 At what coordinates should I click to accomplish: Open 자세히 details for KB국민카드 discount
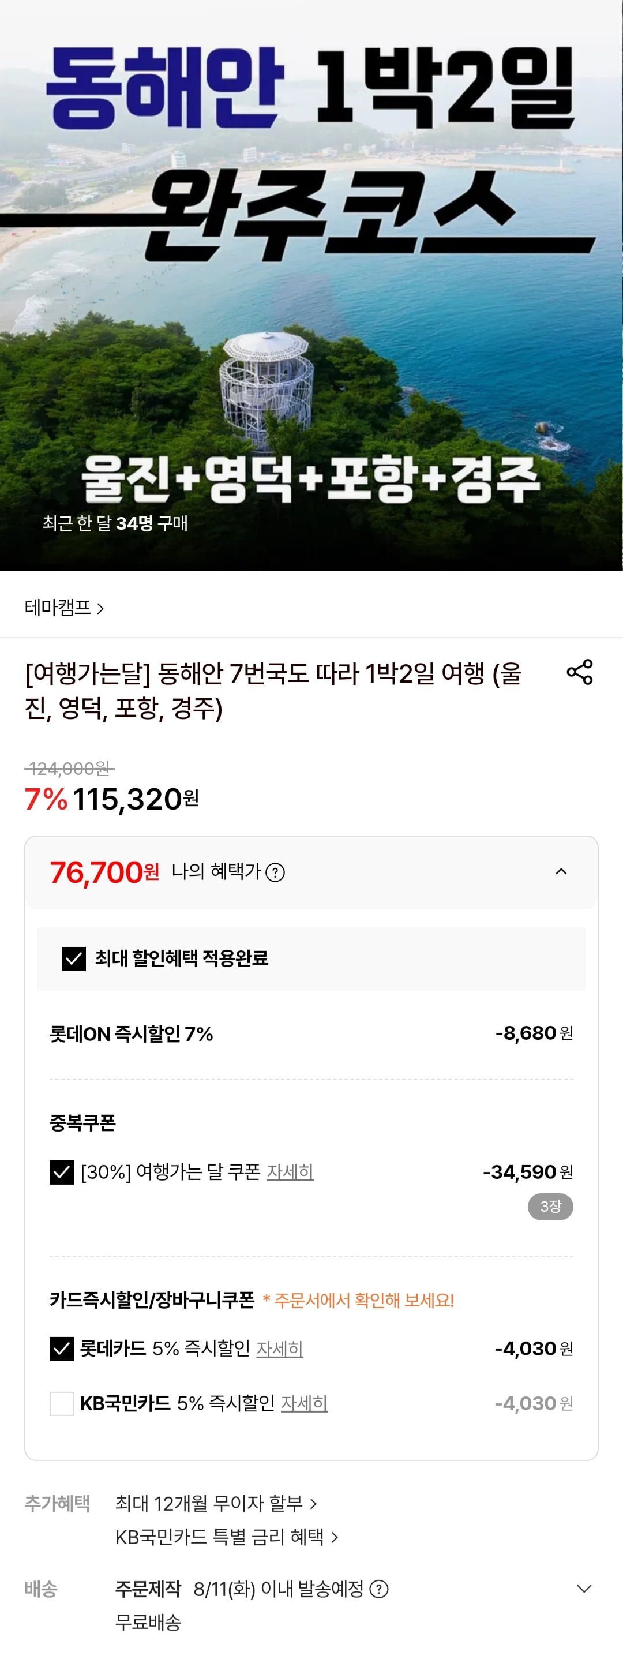coord(304,1403)
